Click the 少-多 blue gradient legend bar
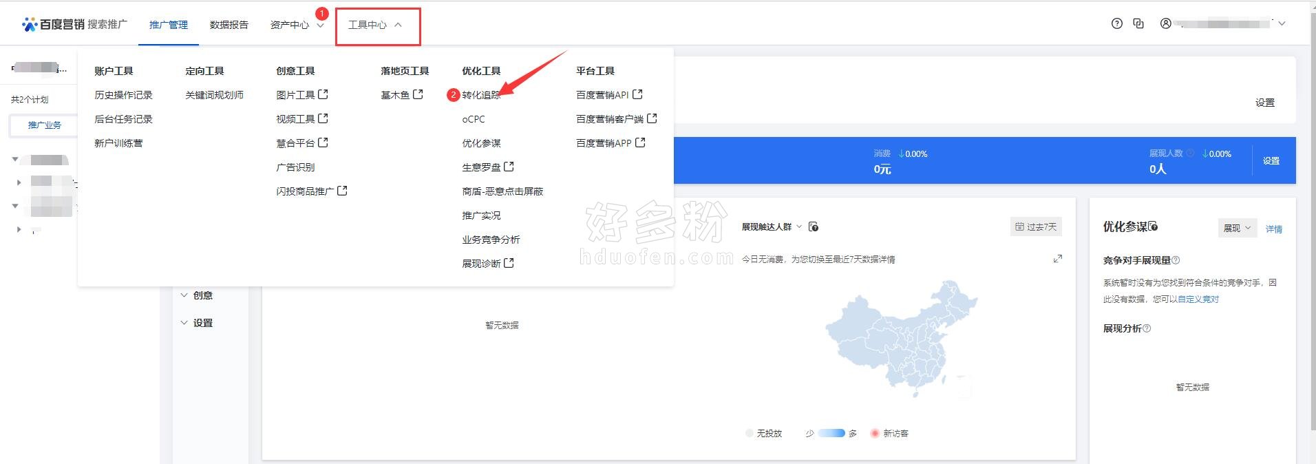This screenshot has height=464, width=1316. point(831,433)
